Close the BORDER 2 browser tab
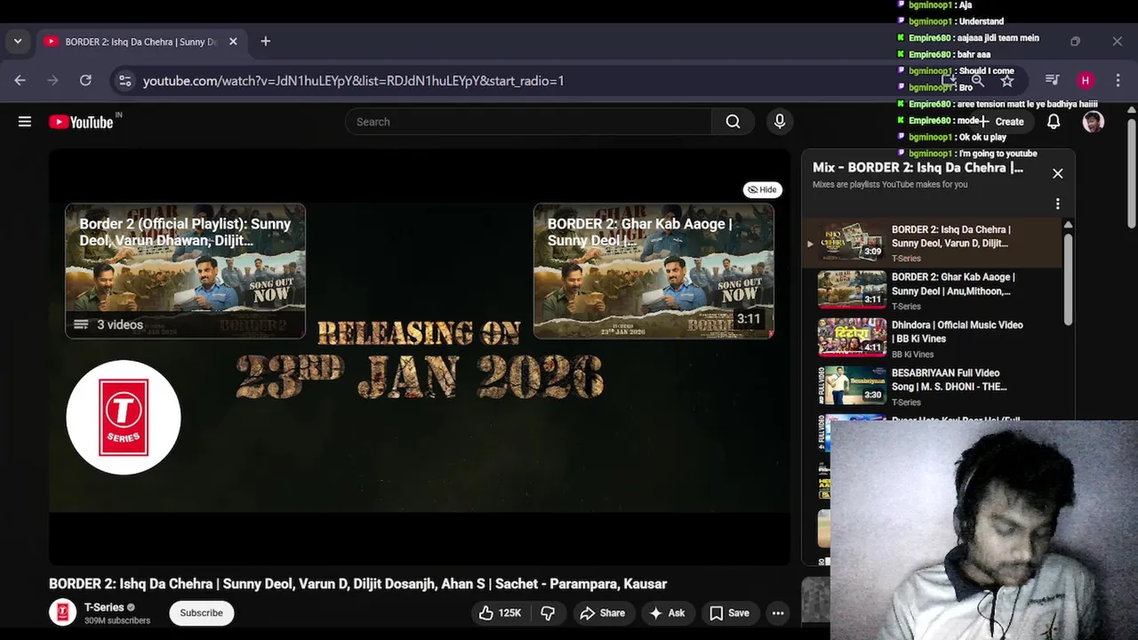This screenshot has height=640, width=1138. pos(233,42)
